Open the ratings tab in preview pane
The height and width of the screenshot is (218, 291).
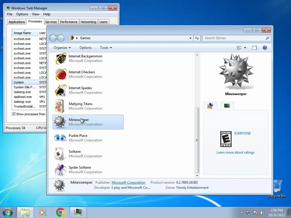point(210,106)
